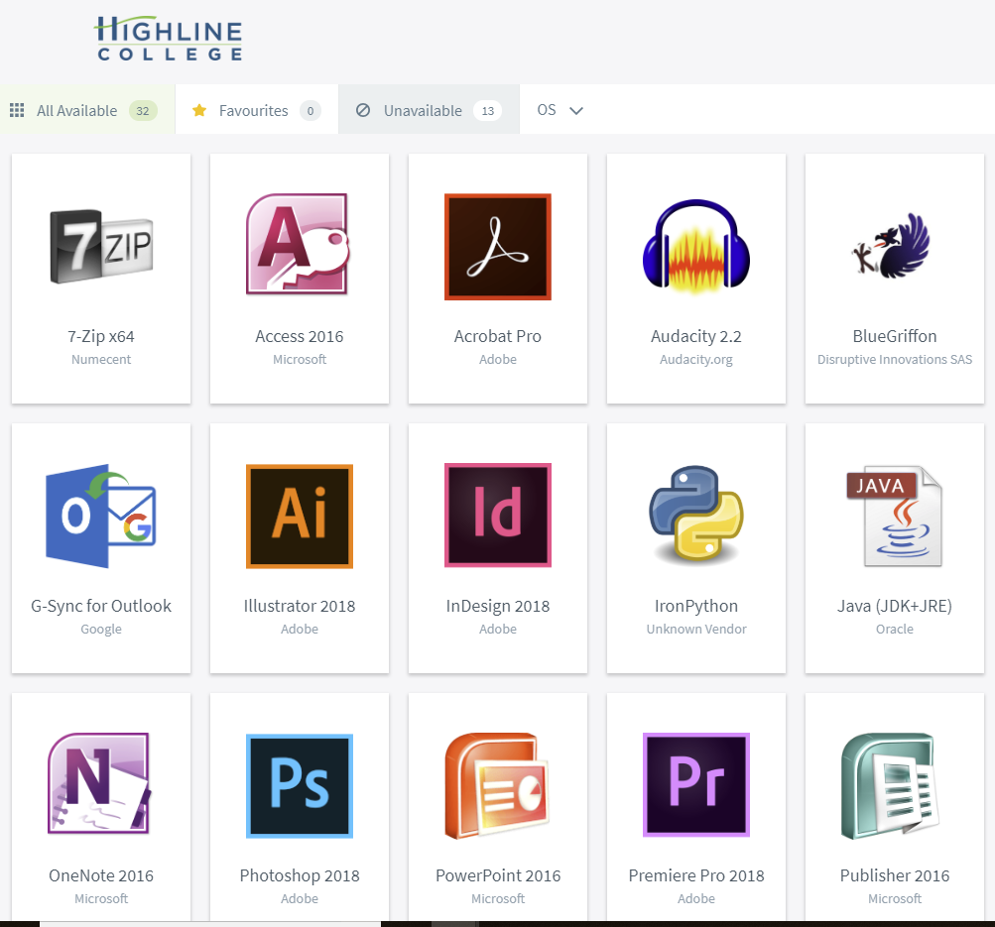Click the Illustrator 2018 title
The width and height of the screenshot is (995, 927).
click(300, 606)
